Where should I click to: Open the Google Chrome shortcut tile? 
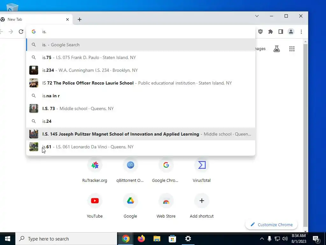(x=166, y=170)
